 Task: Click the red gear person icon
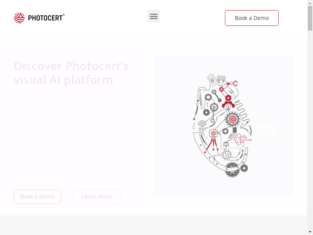228,101
